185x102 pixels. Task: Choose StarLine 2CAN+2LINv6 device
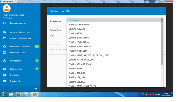(x=114, y=42)
